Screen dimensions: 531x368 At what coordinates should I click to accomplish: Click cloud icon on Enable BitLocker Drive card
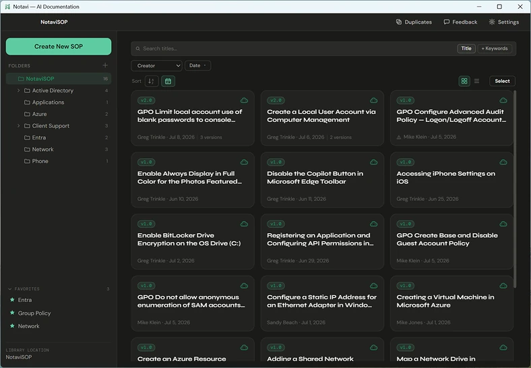click(244, 224)
